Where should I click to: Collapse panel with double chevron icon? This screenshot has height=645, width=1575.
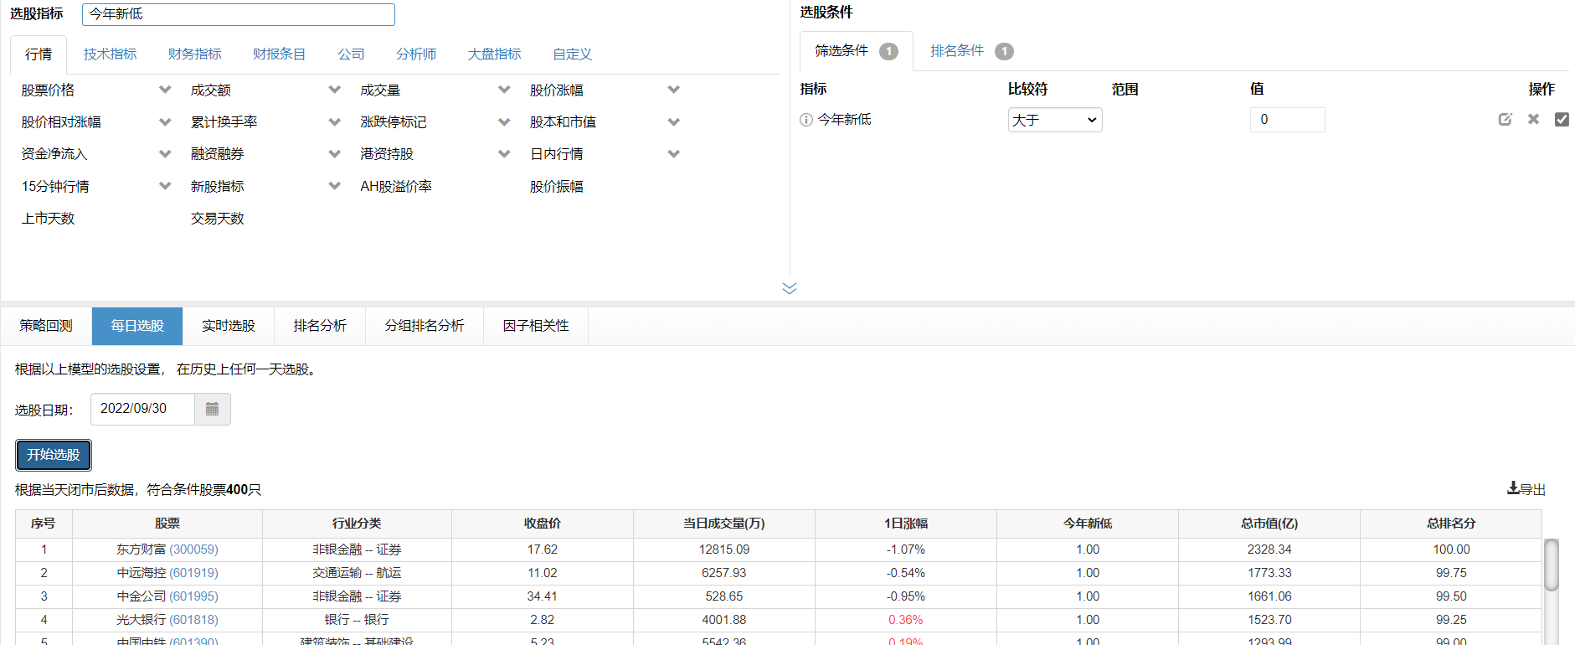tap(789, 288)
